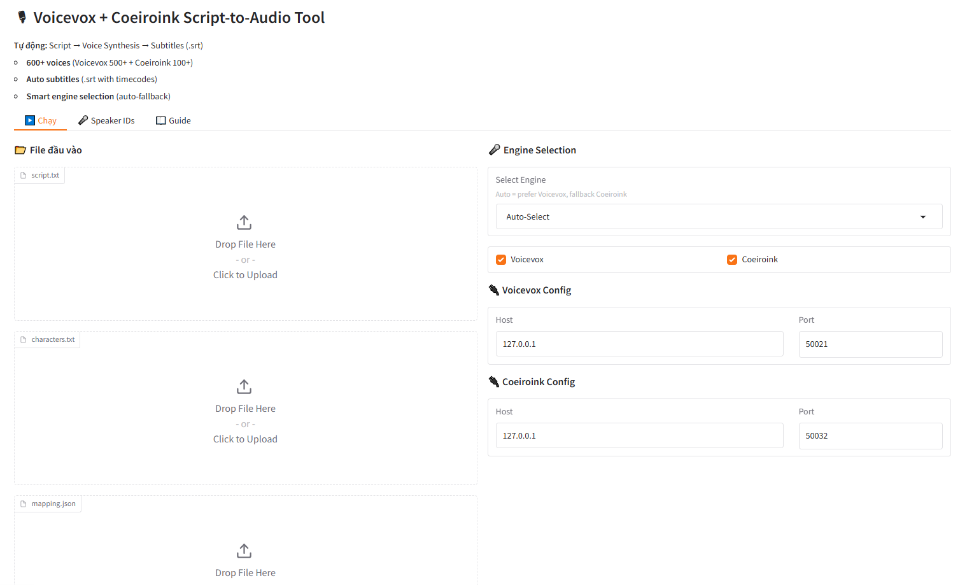The width and height of the screenshot is (967, 585).
Task: Click the 'Tự động' description line
Action: (x=109, y=46)
